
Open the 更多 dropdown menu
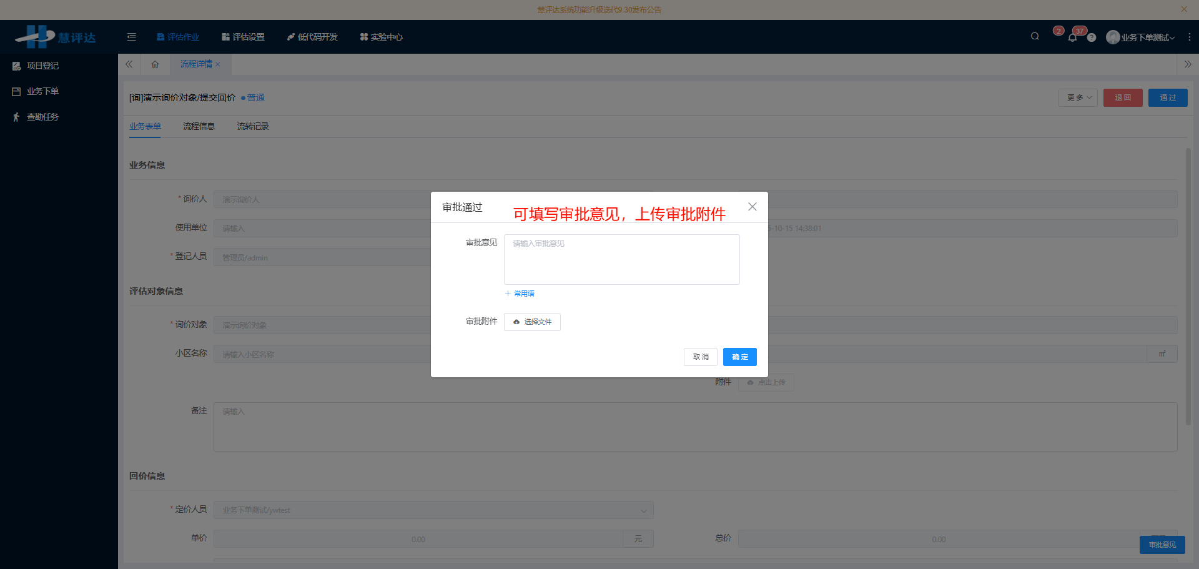coord(1078,97)
